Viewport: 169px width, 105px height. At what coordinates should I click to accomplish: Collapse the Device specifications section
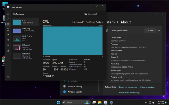coord(159,31)
